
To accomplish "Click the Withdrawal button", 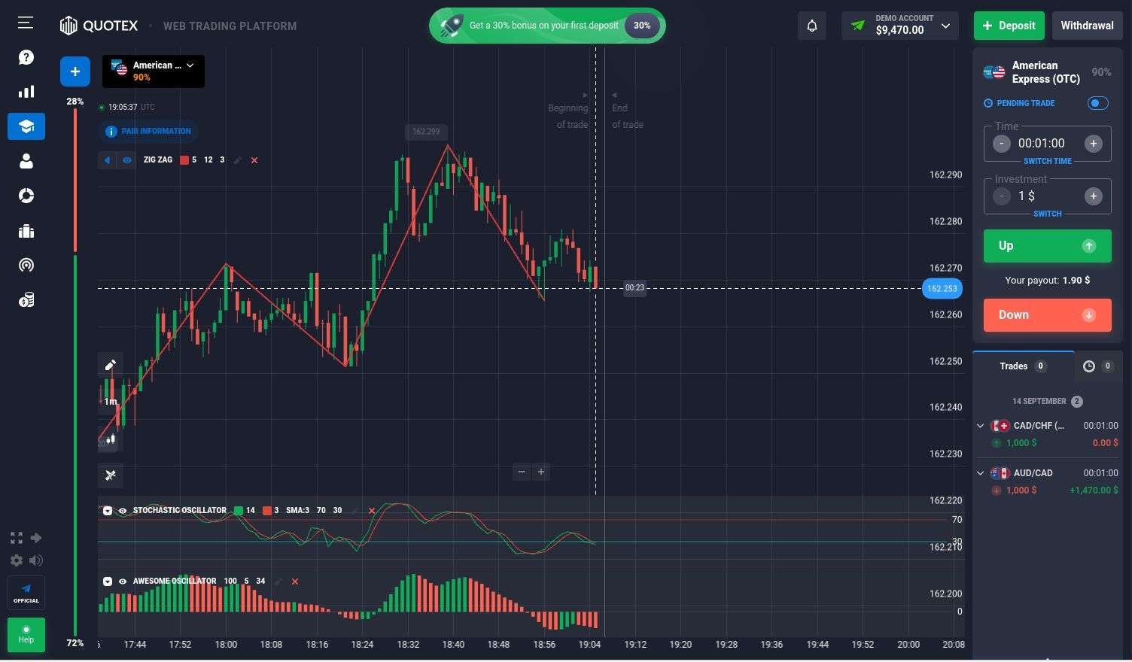I will coord(1087,26).
